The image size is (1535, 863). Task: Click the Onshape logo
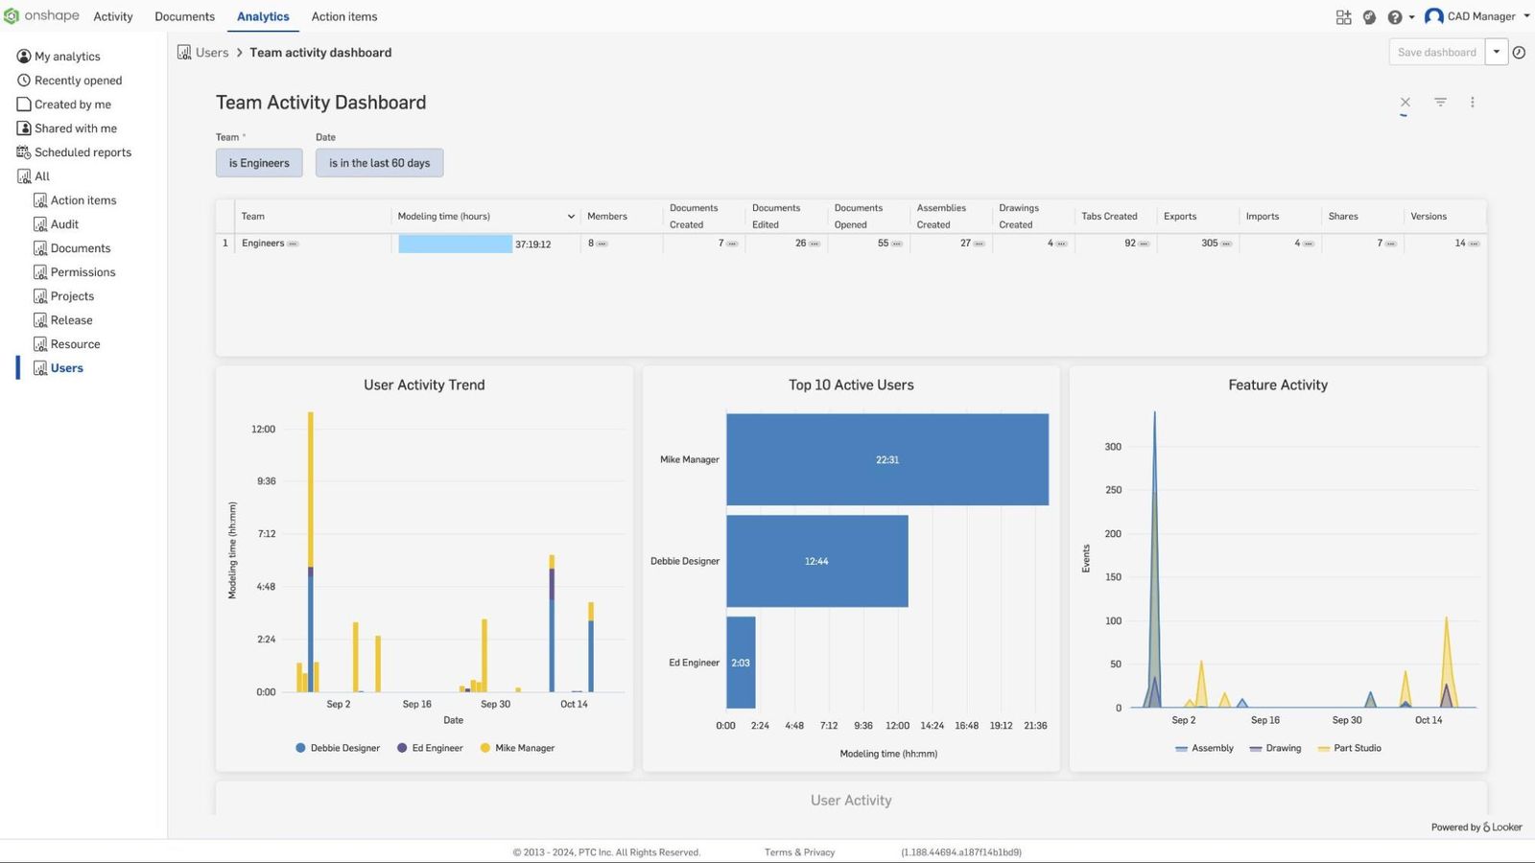(x=42, y=15)
